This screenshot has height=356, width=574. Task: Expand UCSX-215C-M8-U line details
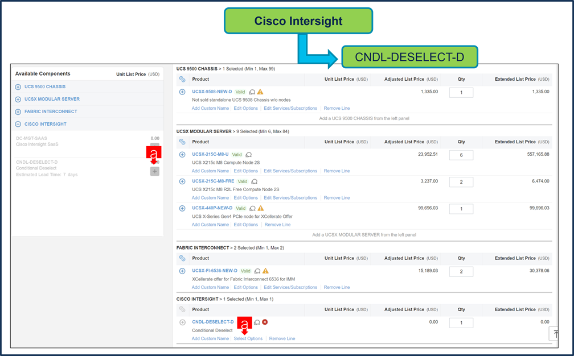click(182, 155)
